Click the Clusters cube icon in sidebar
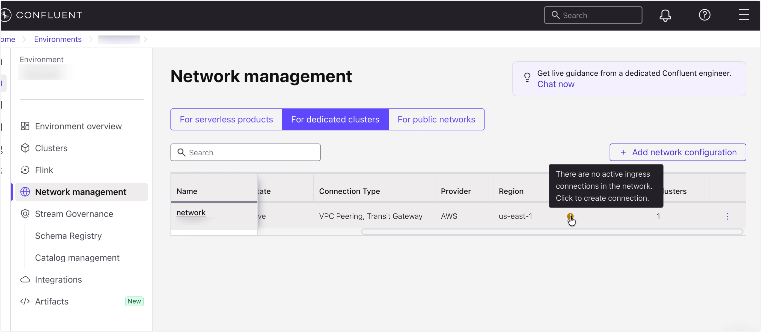 pyautogui.click(x=25, y=148)
